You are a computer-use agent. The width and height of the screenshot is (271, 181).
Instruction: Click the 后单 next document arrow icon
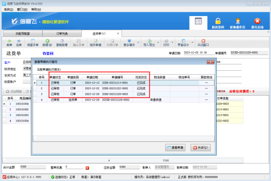tap(19, 41)
